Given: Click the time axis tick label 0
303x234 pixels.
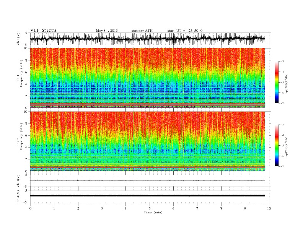Looking at the screenshot, I should [x=30, y=208].
